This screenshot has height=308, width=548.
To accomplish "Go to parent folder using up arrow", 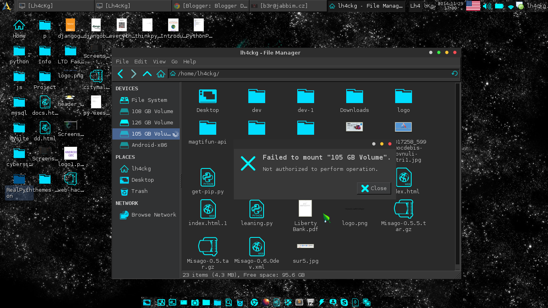I will coord(147,74).
